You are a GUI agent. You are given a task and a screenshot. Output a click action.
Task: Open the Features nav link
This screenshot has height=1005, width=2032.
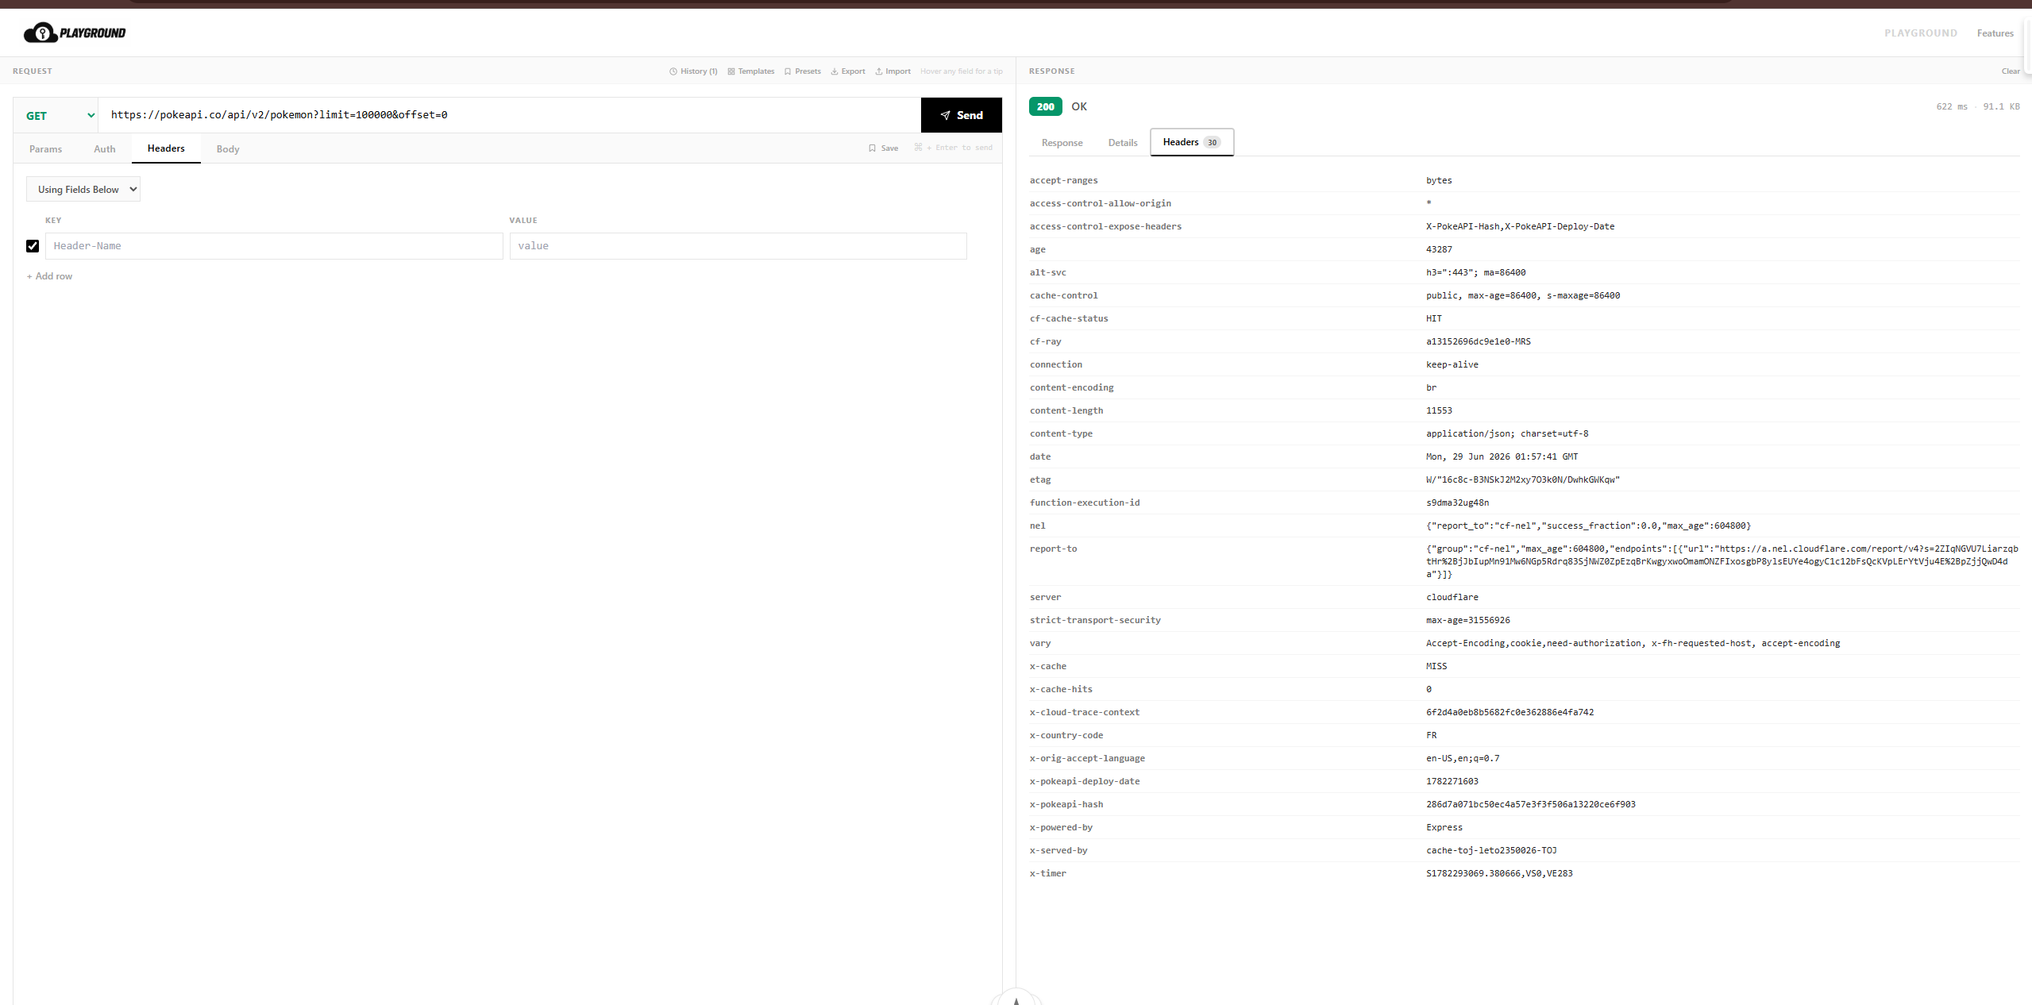[x=1995, y=33]
